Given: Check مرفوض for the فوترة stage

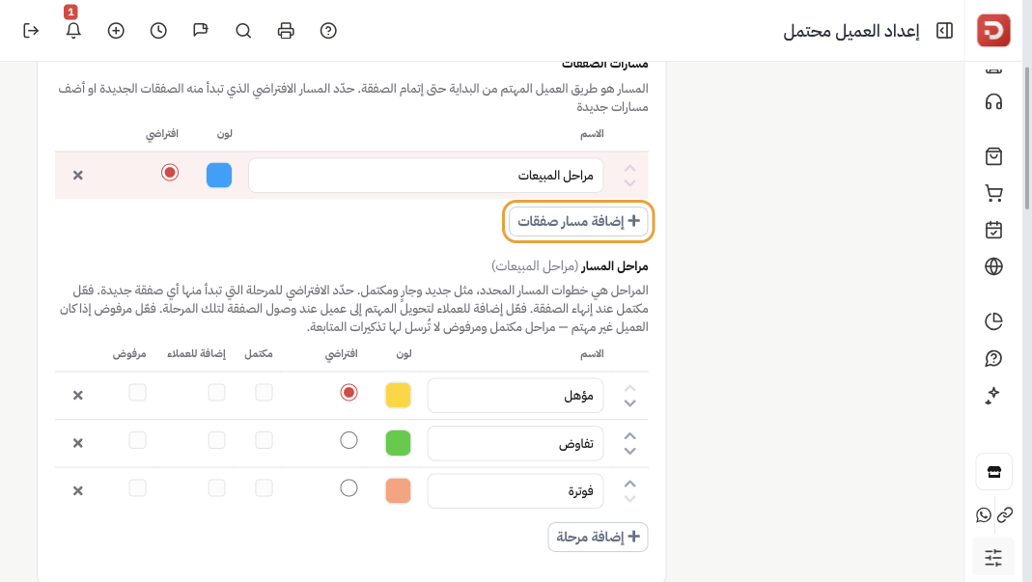Looking at the screenshot, I should click(137, 487).
